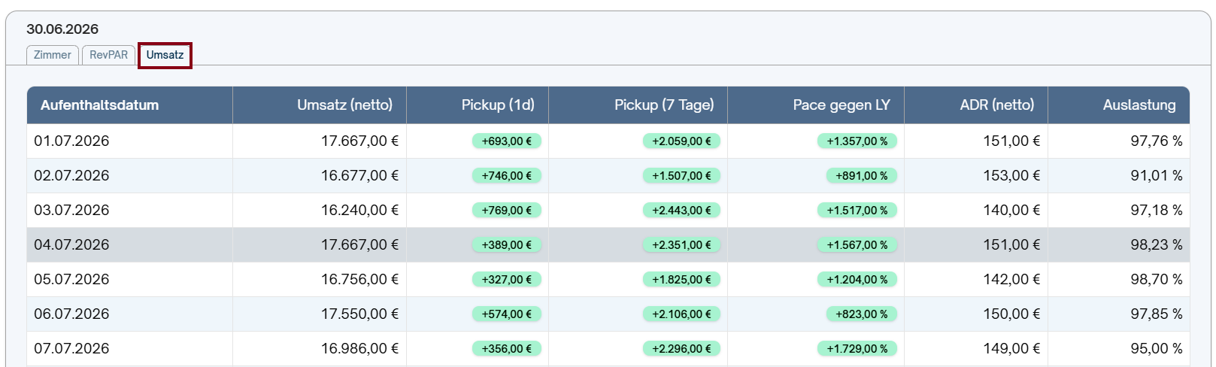The width and height of the screenshot is (1216, 367).
Task: Select the 07.07.2026 date row
Action: click(x=608, y=349)
